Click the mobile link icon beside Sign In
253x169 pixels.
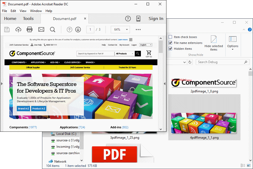tap(138, 19)
